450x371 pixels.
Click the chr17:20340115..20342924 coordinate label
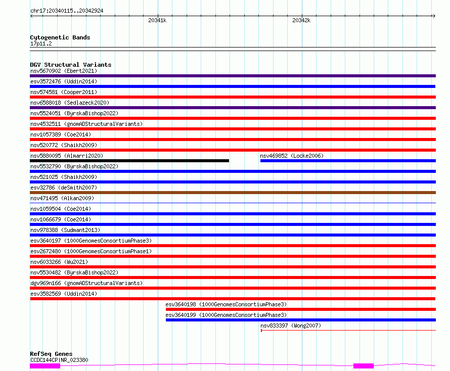tap(67, 11)
